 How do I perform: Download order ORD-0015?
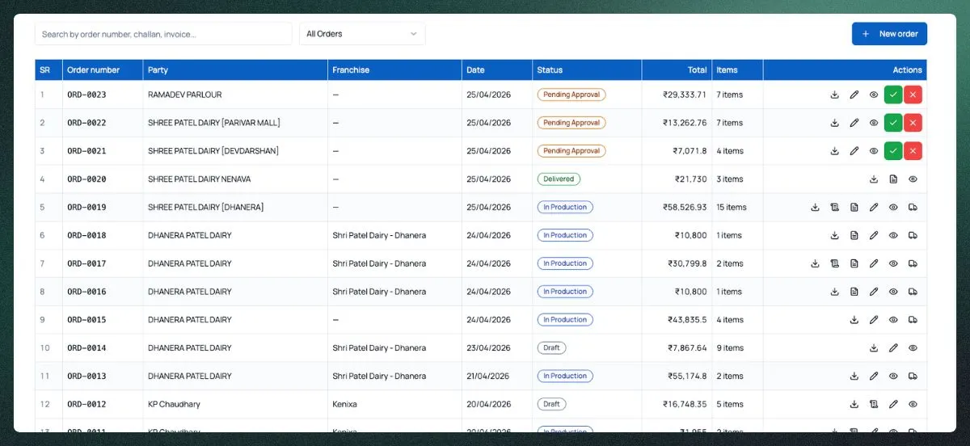(854, 320)
